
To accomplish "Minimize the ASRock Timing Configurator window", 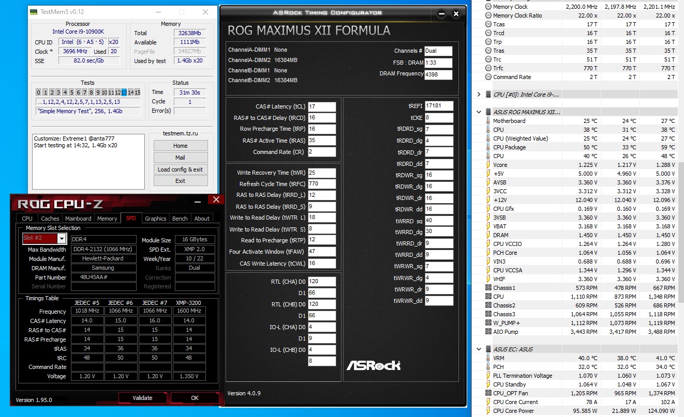I will click(441, 14).
